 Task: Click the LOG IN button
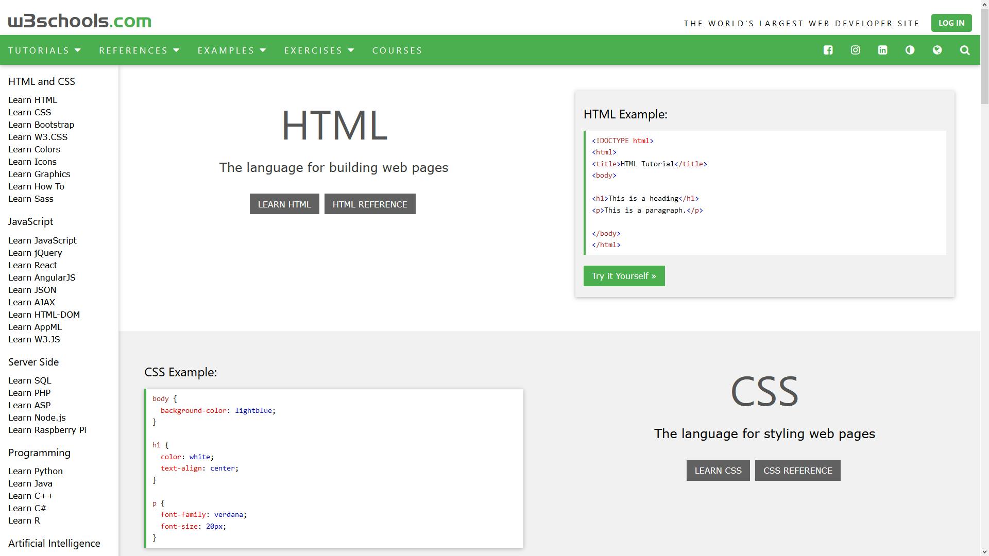[951, 23]
